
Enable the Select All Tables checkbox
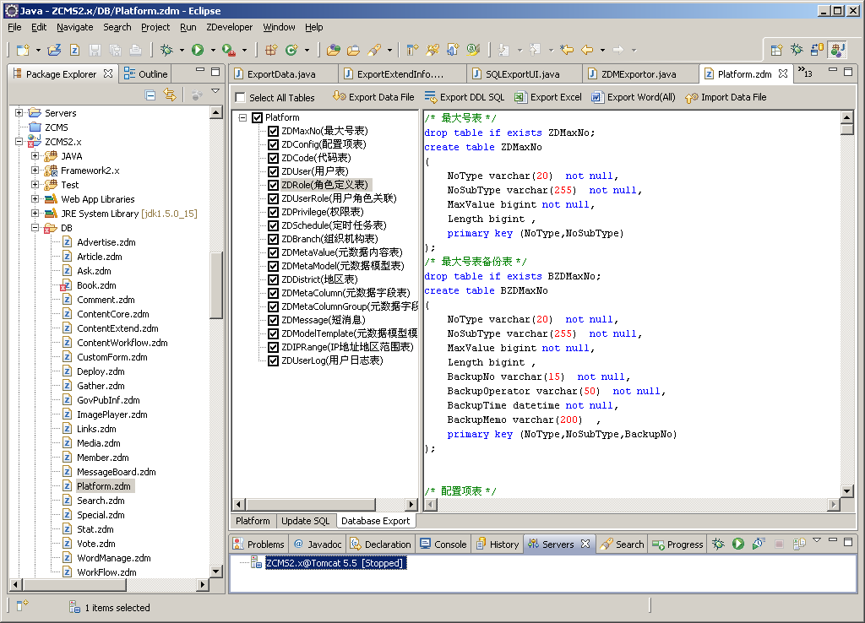tap(241, 98)
